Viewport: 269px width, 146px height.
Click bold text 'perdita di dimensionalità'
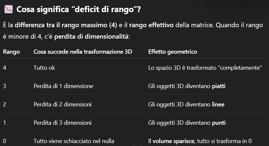91,37
